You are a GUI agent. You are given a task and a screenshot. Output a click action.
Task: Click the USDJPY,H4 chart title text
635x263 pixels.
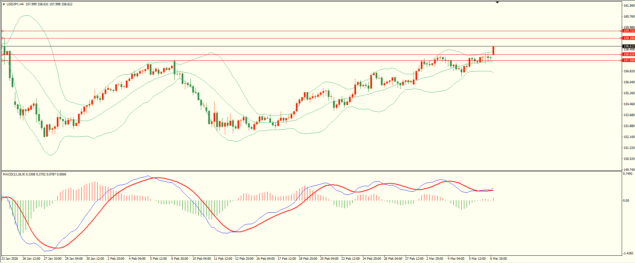tap(15, 4)
